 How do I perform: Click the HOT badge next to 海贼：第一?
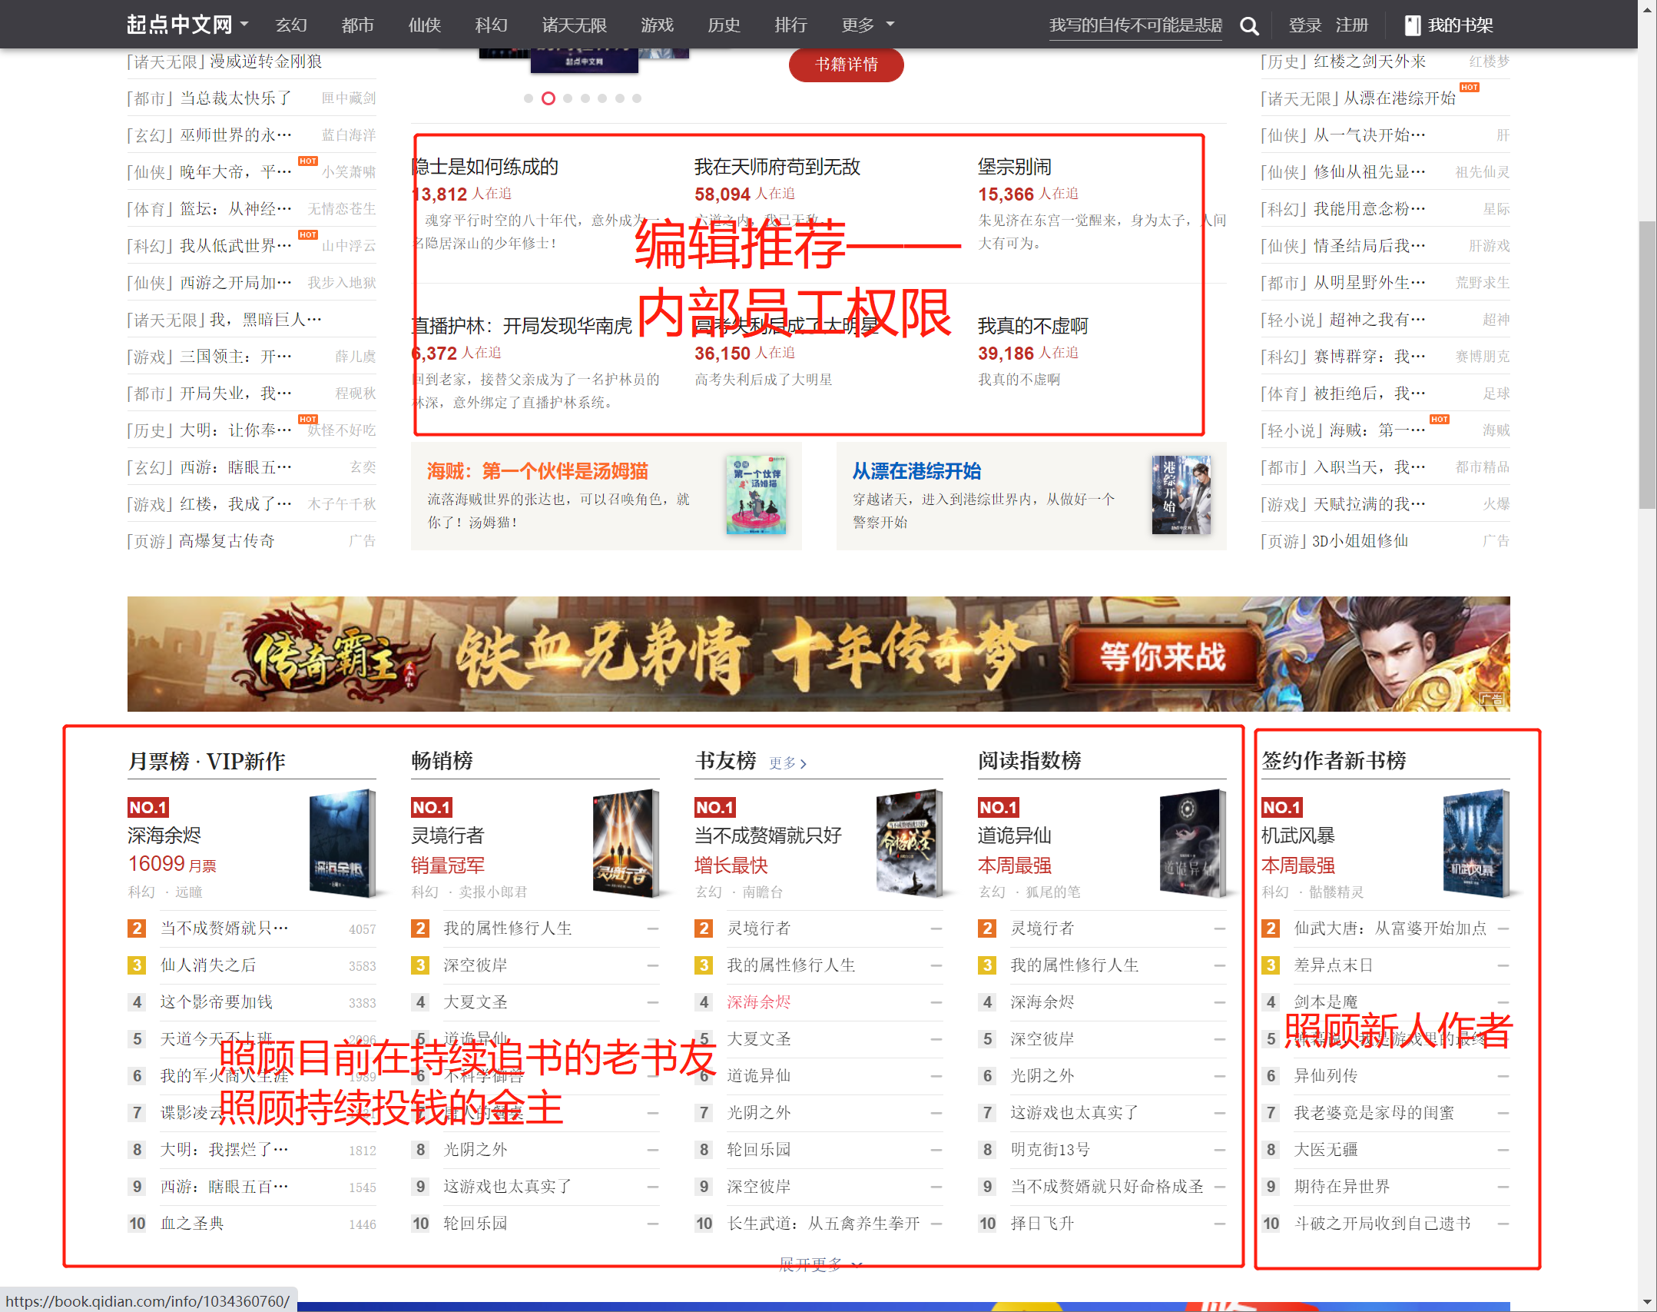(1439, 419)
